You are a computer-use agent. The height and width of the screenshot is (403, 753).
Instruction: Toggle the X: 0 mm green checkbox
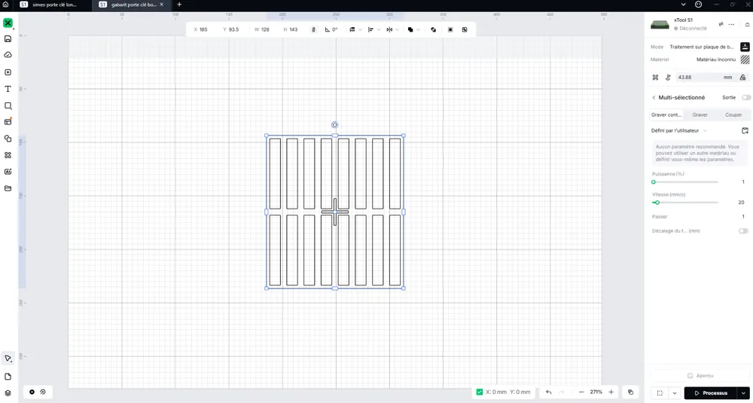coord(479,392)
